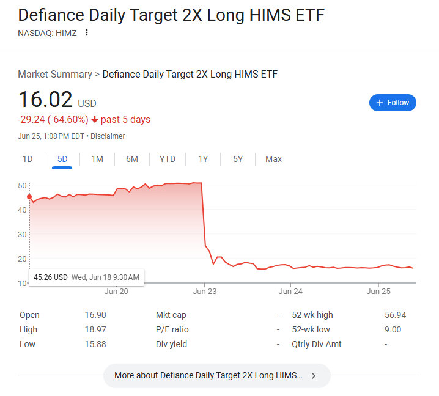Screen dimensions: 439x396
Task: Open the 5Y chart range
Action: [238, 159]
